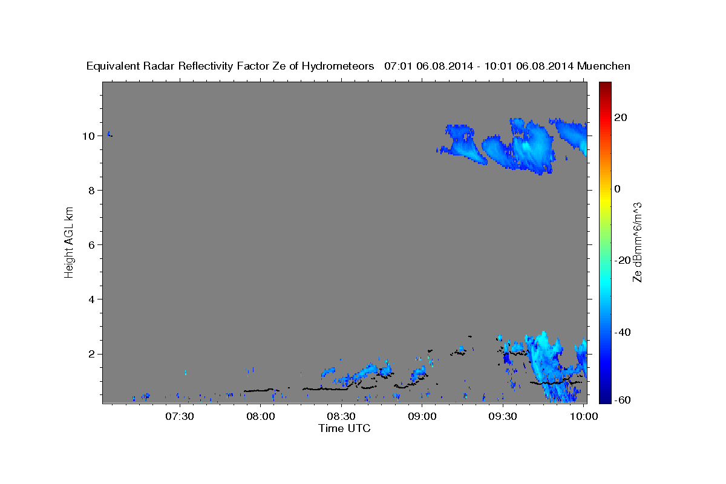This screenshot has height=484, width=726.
Task: Click the 'Time UTC' axis title
Action: 344,428
